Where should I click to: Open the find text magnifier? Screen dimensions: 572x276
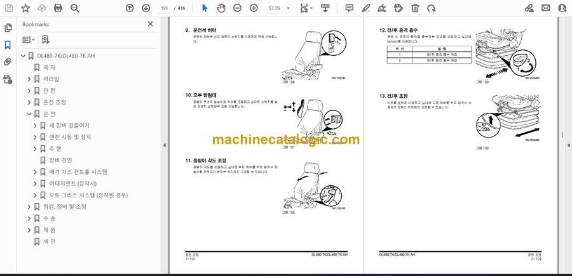[x=75, y=8]
